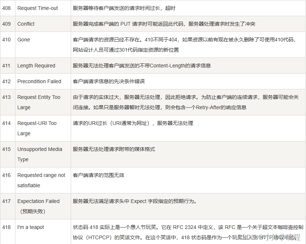Select the code cell 414
Screen dimensions: 306x244
[x=8, y=128]
